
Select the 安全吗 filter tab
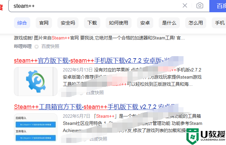[68, 23]
